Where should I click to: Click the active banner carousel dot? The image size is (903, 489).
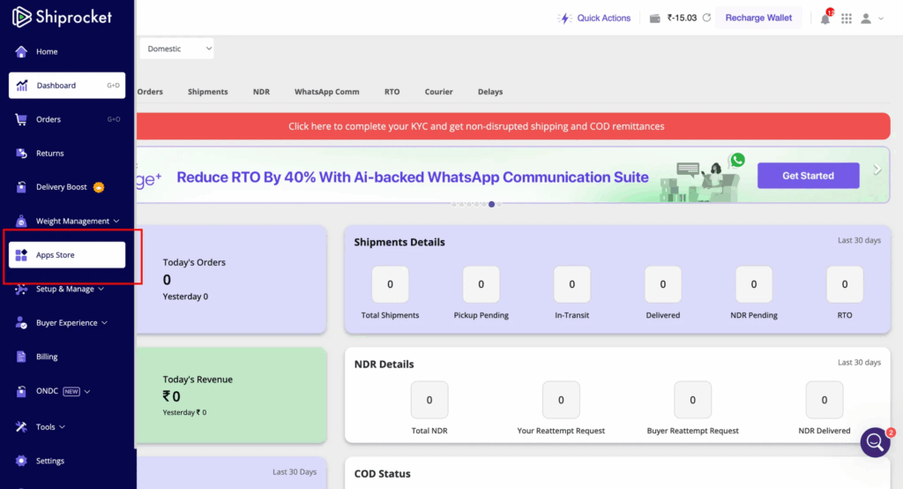tap(491, 204)
